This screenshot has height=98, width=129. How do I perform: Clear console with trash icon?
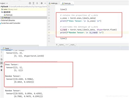[x=1, y=70]
